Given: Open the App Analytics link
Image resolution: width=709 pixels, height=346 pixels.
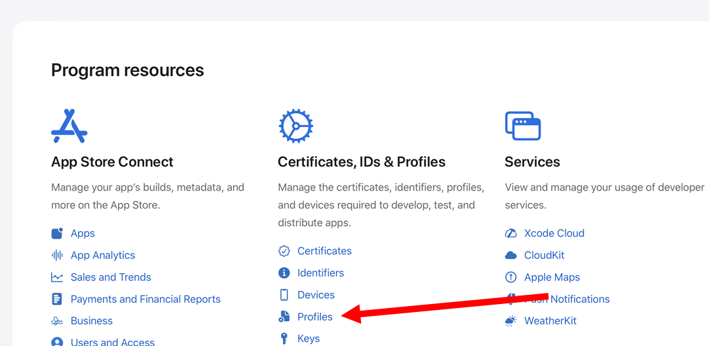Looking at the screenshot, I should coord(103,255).
